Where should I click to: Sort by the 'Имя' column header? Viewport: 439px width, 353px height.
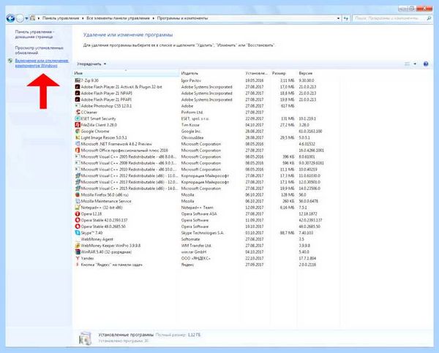126,73
